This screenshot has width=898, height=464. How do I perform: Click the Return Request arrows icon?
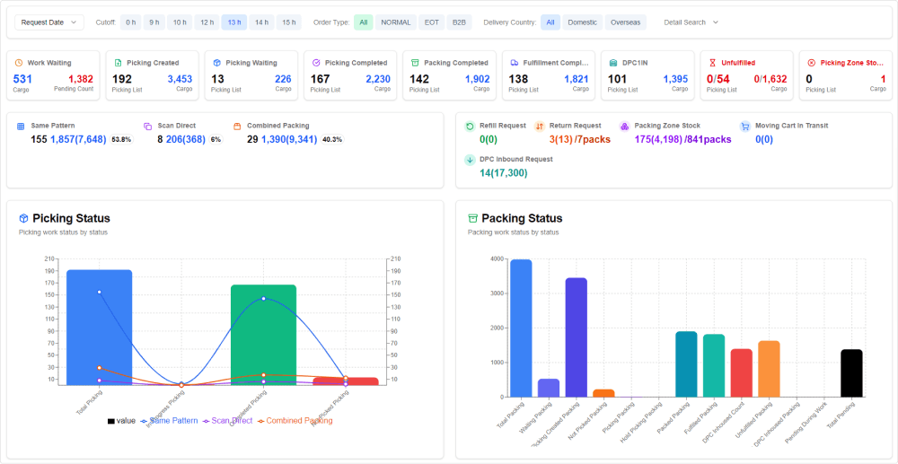point(540,127)
